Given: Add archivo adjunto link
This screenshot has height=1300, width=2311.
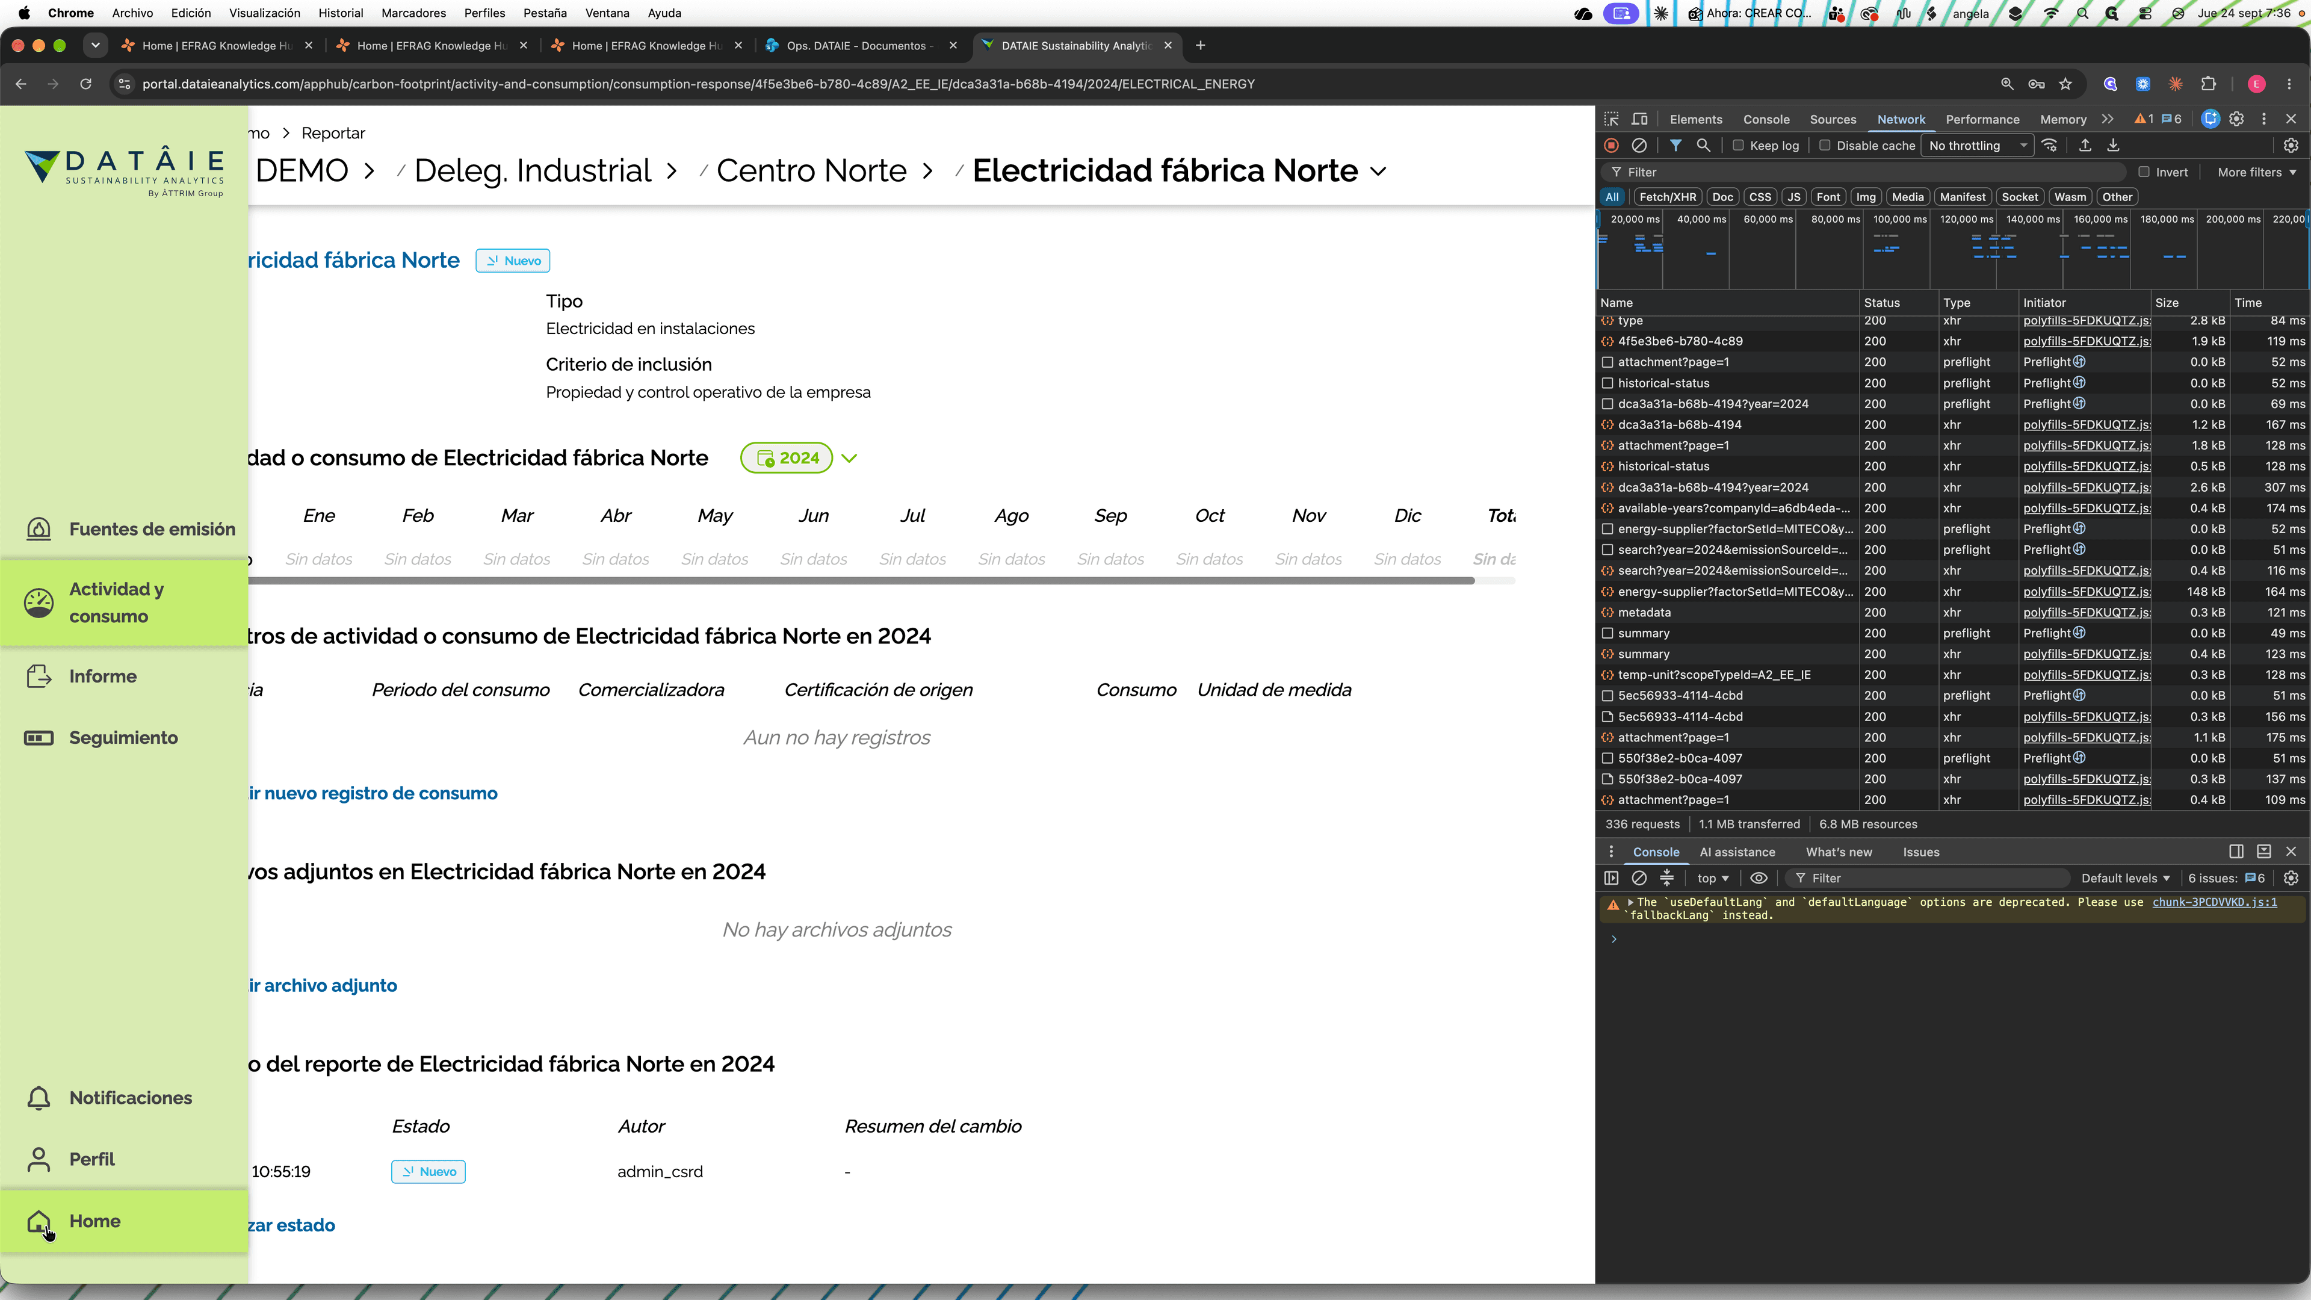Looking at the screenshot, I should (x=323, y=986).
